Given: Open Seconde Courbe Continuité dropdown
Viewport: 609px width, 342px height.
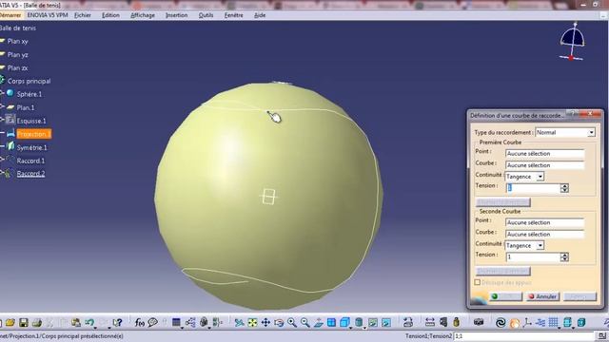Looking at the screenshot, I should pyautogui.click(x=540, y=246).
